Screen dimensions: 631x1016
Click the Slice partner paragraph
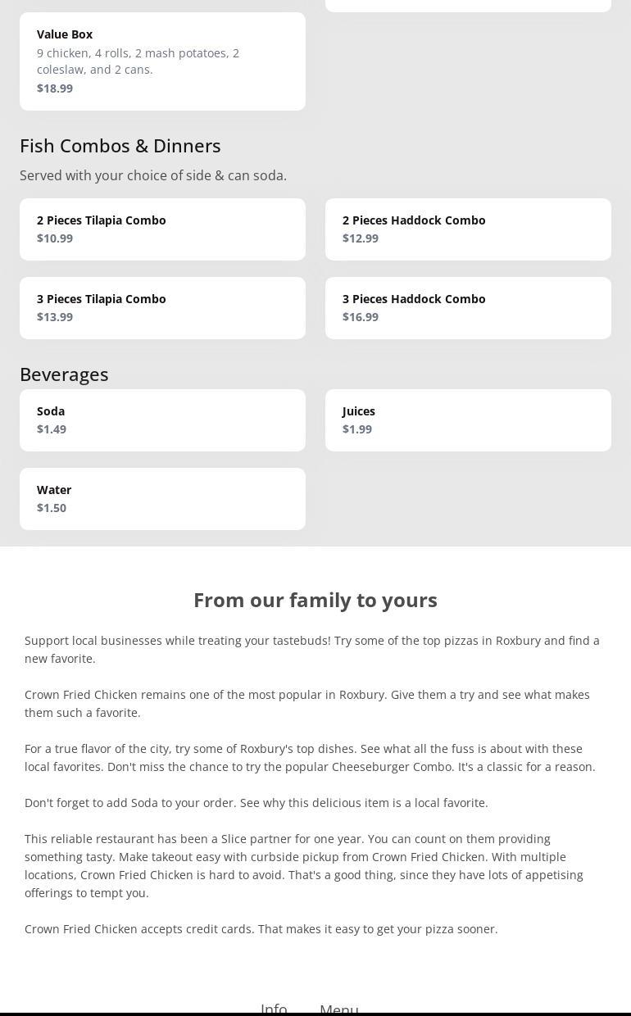(x=304, y=865)
